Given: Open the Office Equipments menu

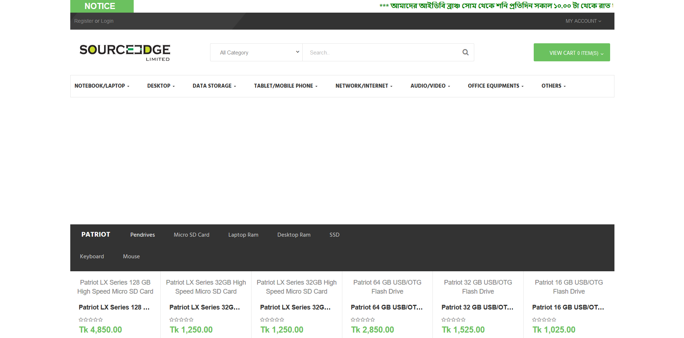Looking at the screenshot, I should pyautogui.click(x=496, y=86).
